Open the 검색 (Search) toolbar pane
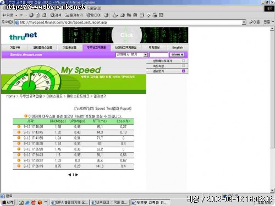The width and height of the screenshot is (275, 206). click(56, 15)
